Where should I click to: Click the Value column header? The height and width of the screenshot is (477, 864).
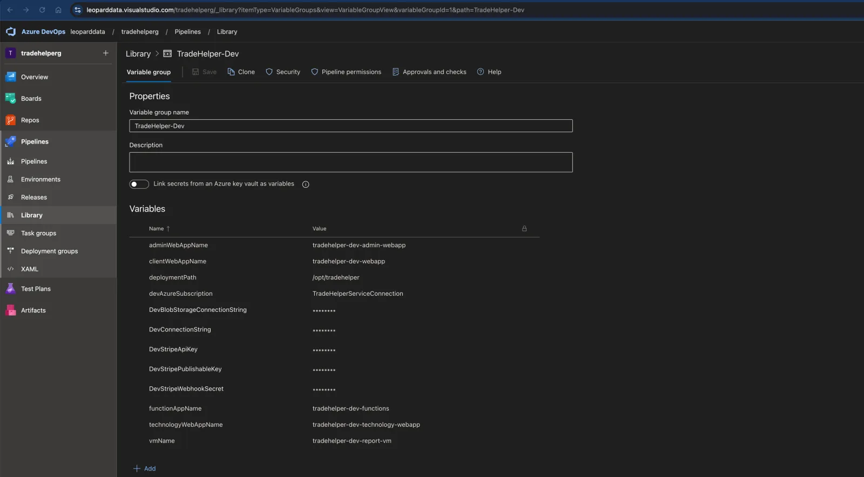pyautogui.click(x=319, y=229)
